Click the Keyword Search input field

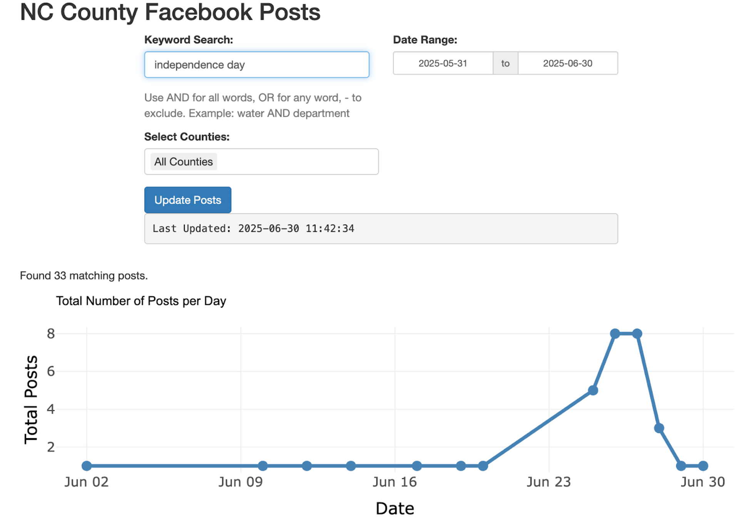256,65
